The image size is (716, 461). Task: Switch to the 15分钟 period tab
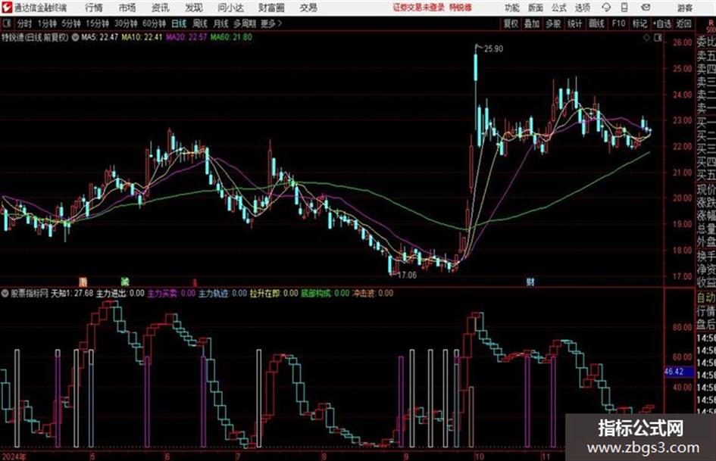tap(98, 23)
